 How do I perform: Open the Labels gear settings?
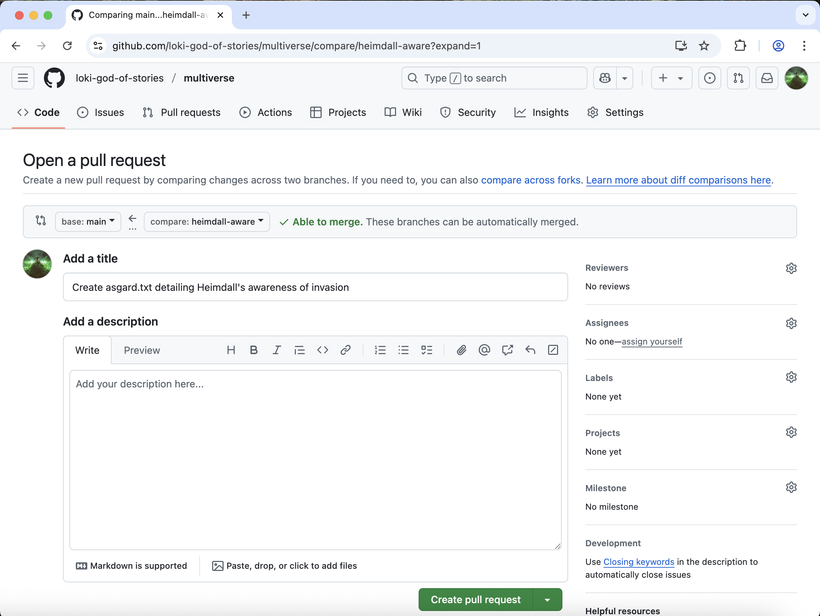(791, 377)
